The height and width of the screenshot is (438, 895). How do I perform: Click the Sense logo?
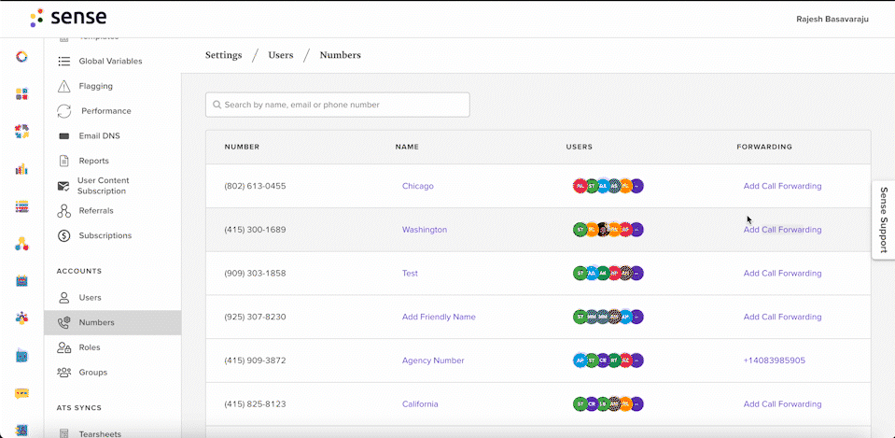pos(68,18)
